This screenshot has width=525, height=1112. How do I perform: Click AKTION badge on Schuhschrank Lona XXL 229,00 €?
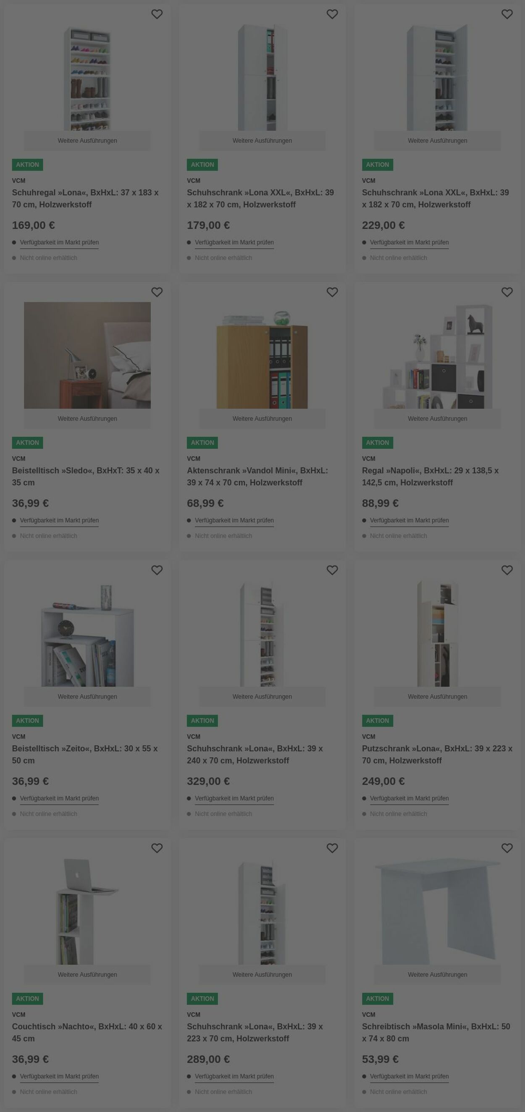pos(377,165)
